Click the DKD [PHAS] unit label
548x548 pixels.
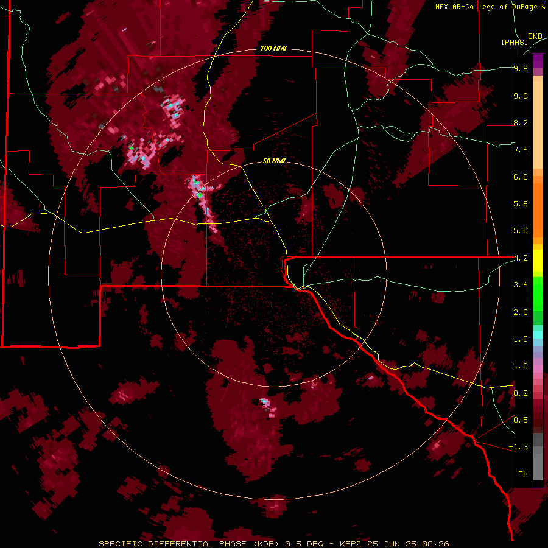click(x=522, y=39)
